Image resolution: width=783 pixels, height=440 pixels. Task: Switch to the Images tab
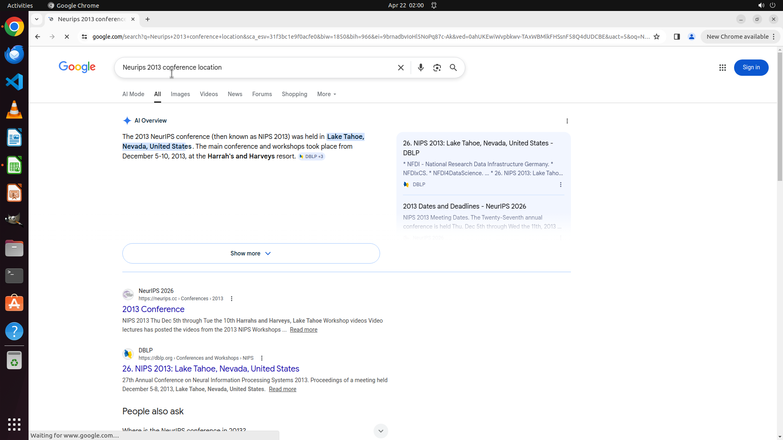(180, 94)
